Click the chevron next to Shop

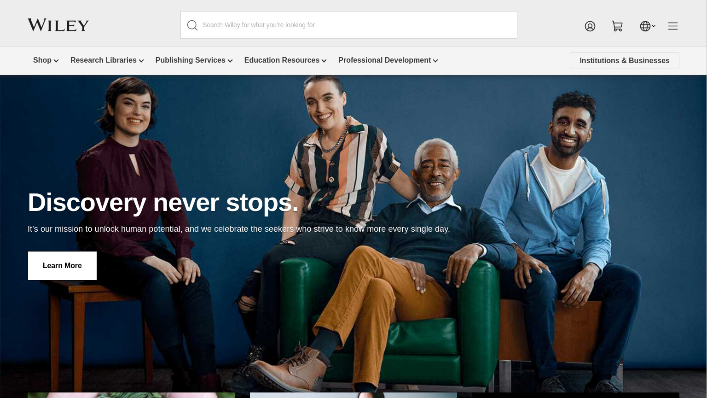[56, 61]
